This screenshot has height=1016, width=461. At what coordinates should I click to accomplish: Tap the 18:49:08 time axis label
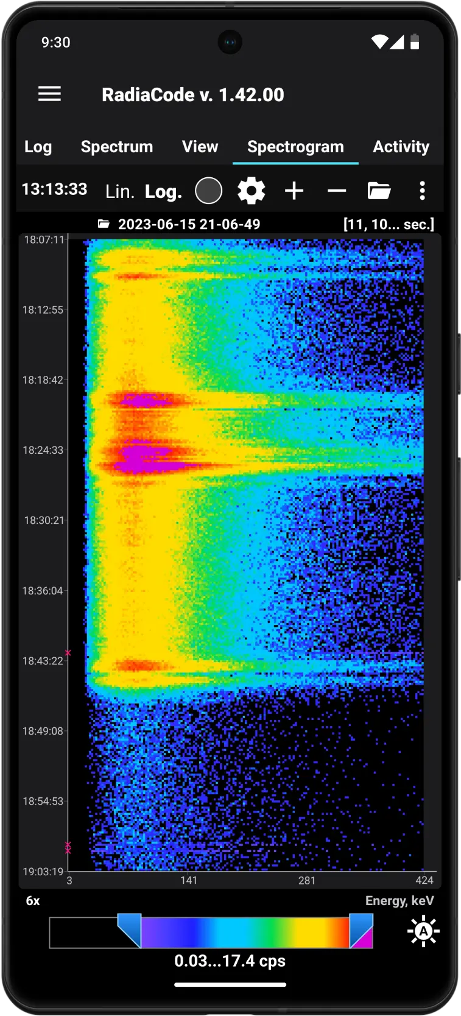coord(43,731)
